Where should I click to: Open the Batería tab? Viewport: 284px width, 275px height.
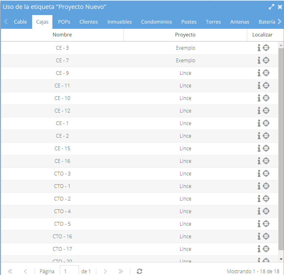click(267, 22)
